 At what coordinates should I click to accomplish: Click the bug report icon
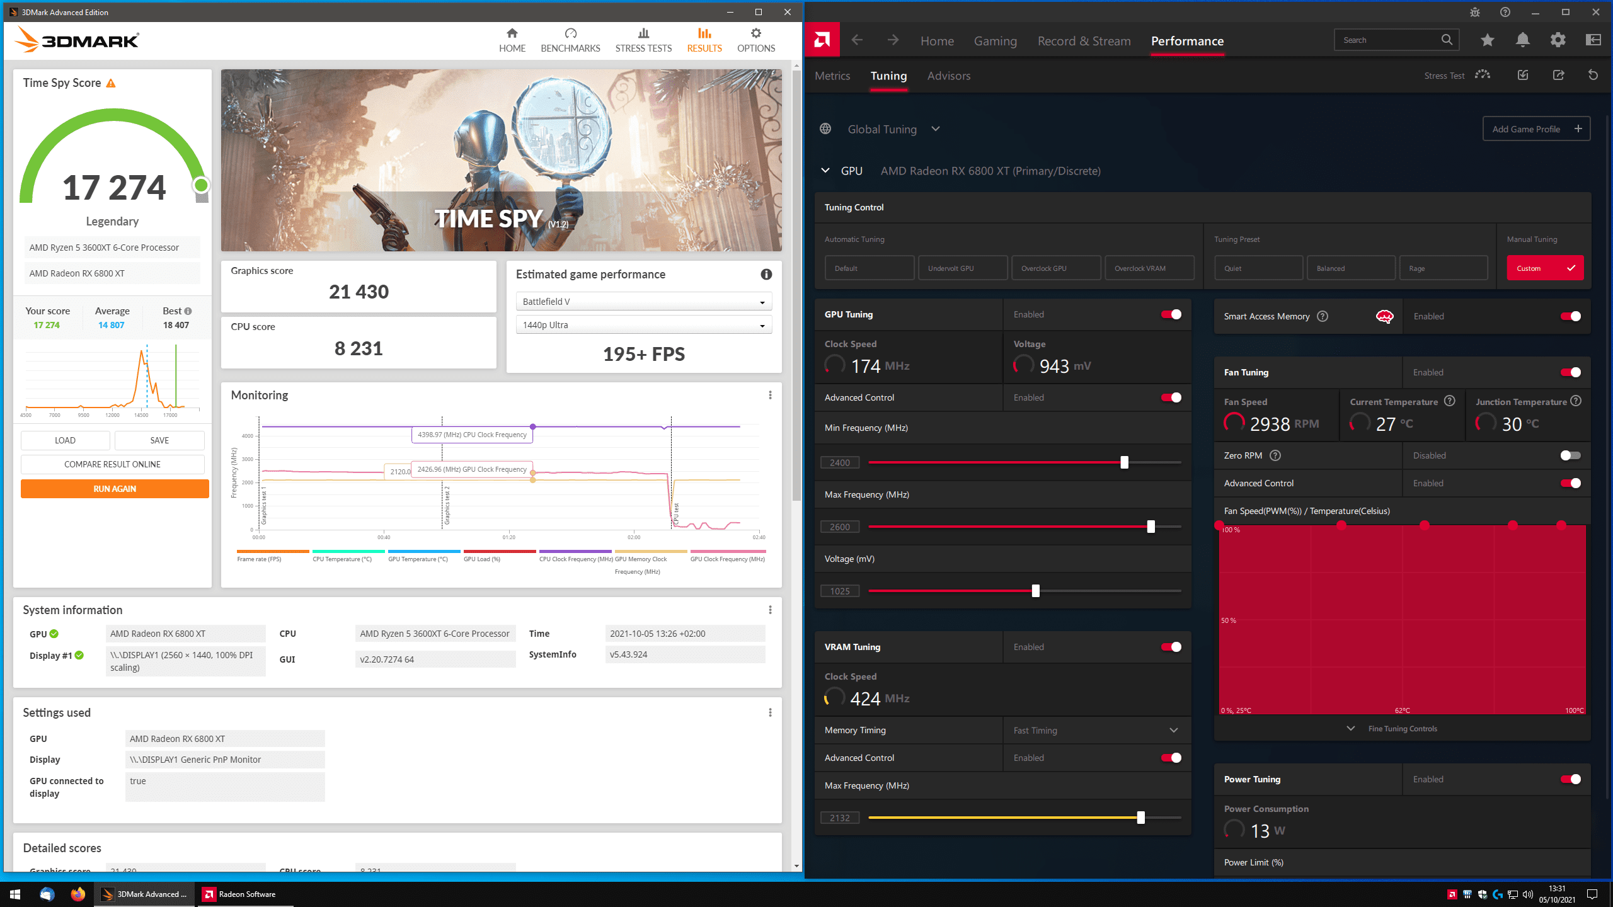coord(1475,12)
